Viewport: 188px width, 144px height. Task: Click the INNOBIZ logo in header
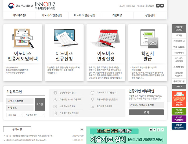pyautogui.click(x=45, y=6)
